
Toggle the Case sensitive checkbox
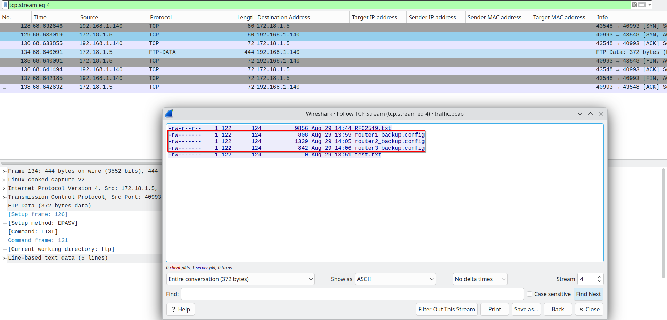point(529,294)
